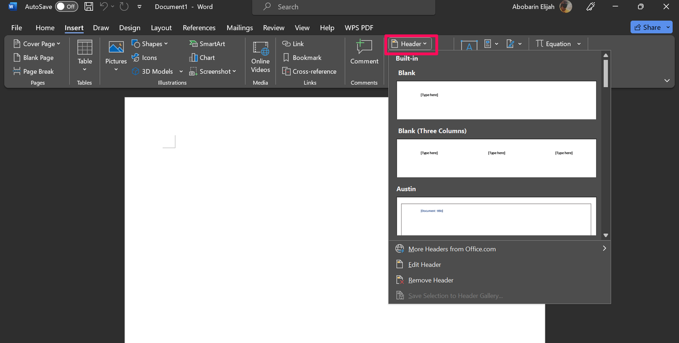This screenshot has width=679, height=343.
Task: Open the Signature Line dropdown
Action: click(x=514, y=44)
